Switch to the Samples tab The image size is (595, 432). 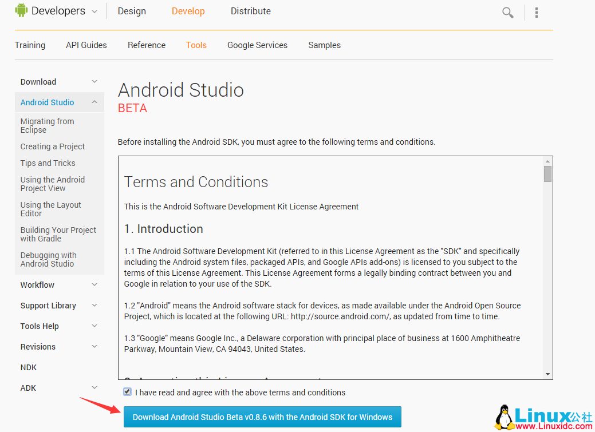325,45
